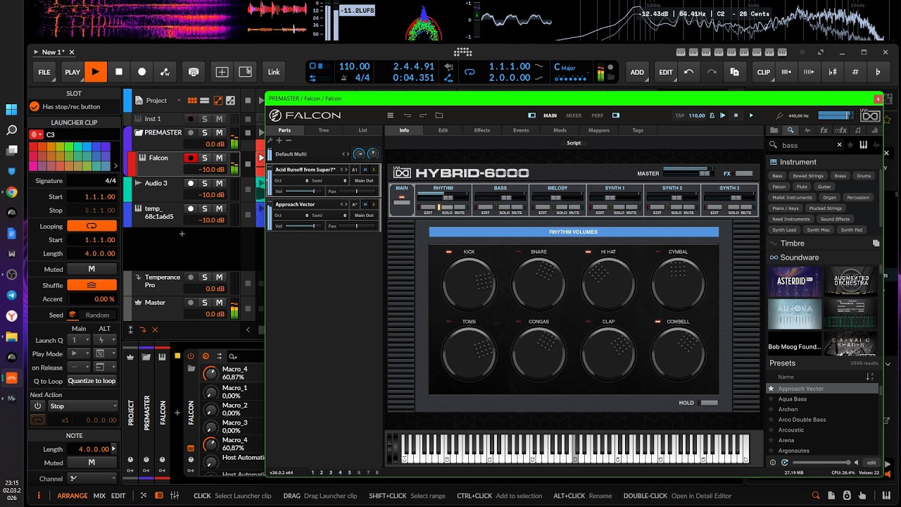
Task: Toggle the HOLD switch
Action: 710,403
